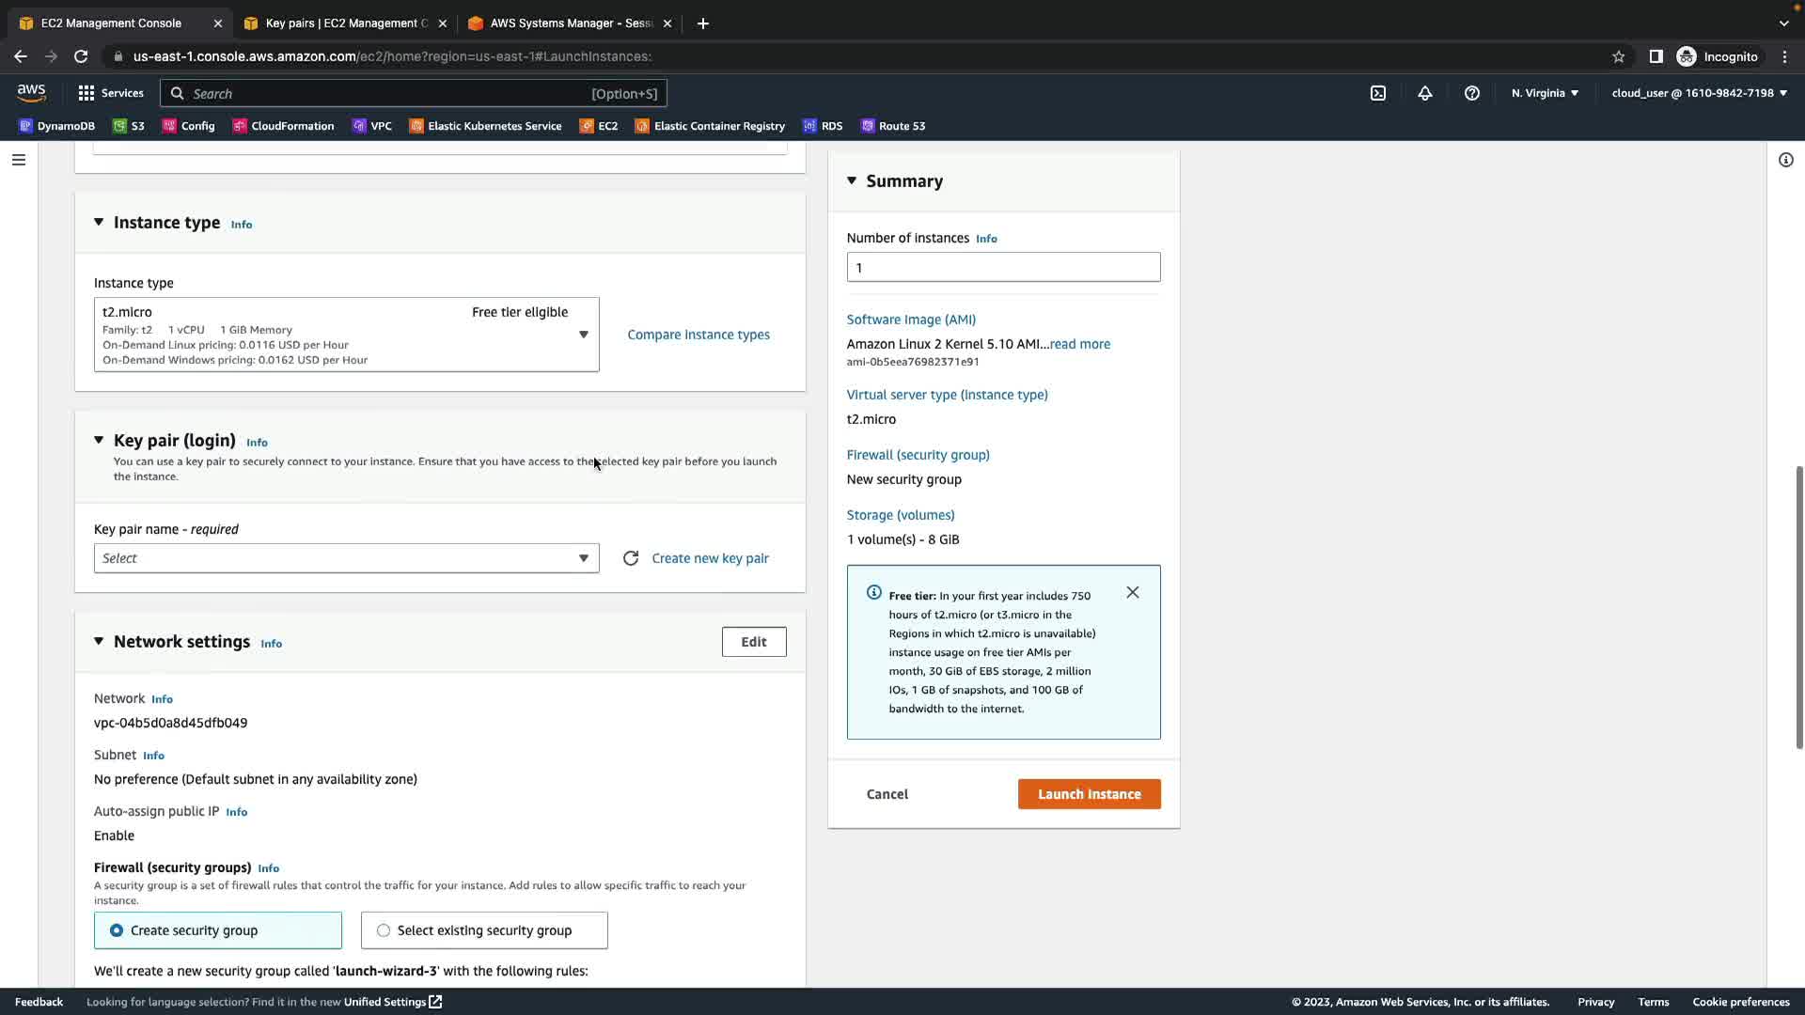1805x1015 pixels.
Task: Open the info panel icon at right edge
Action: tap(1786, 160)
